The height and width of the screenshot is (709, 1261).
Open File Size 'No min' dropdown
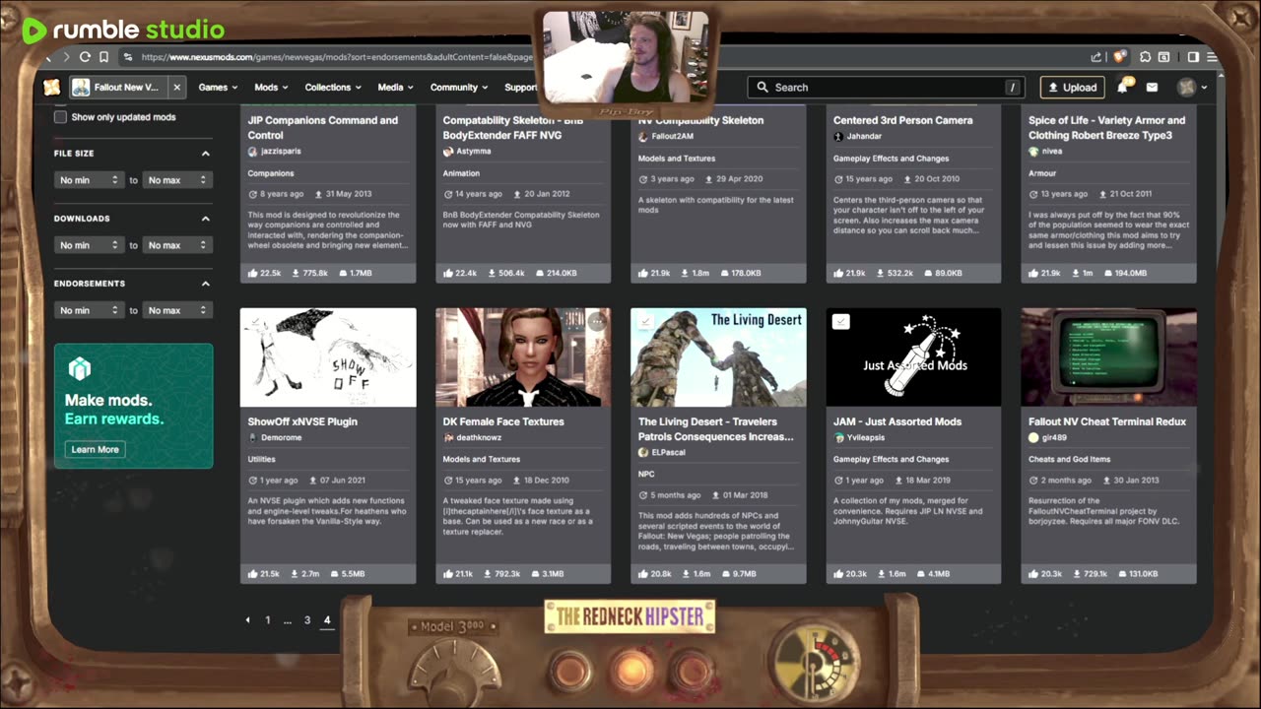pos(89,180)
